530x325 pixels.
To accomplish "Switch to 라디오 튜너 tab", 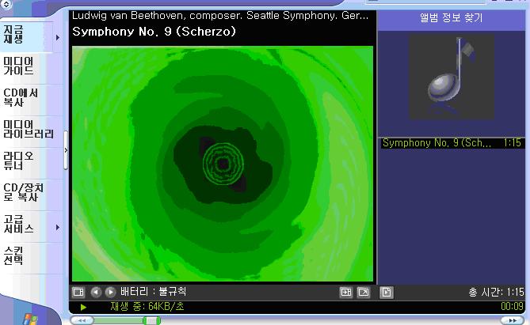I will [31, 161].
